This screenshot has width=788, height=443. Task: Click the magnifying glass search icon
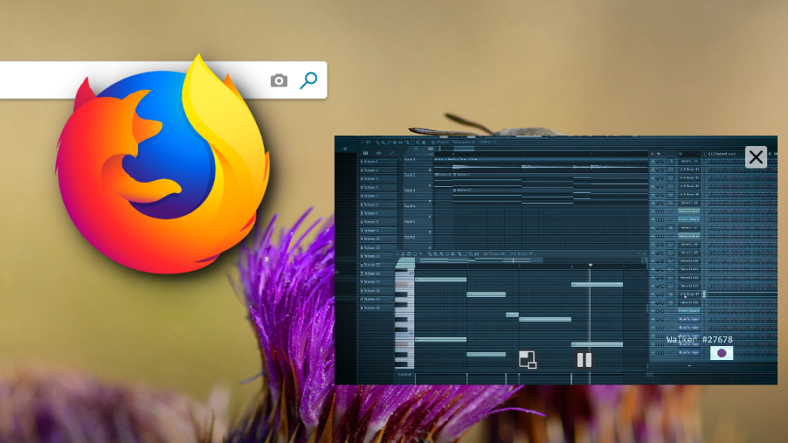tap(309, 80)
